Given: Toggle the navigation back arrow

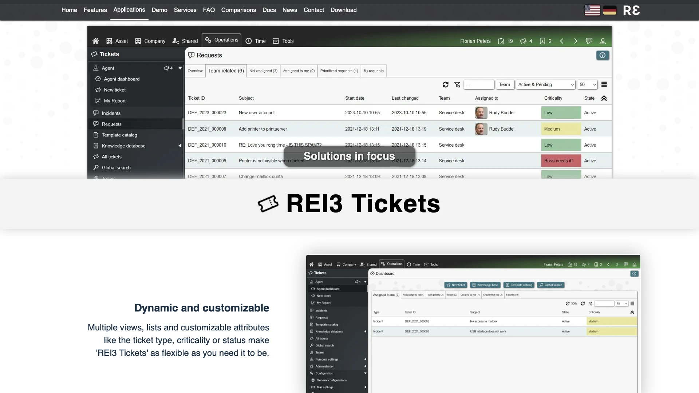Looking at the screenshot, I should 562,41.
